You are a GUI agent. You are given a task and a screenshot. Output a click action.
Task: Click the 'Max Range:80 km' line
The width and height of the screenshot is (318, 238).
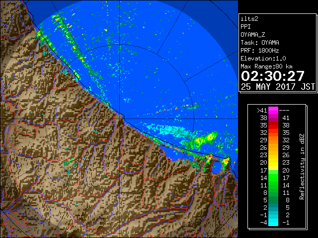point(266,66)
